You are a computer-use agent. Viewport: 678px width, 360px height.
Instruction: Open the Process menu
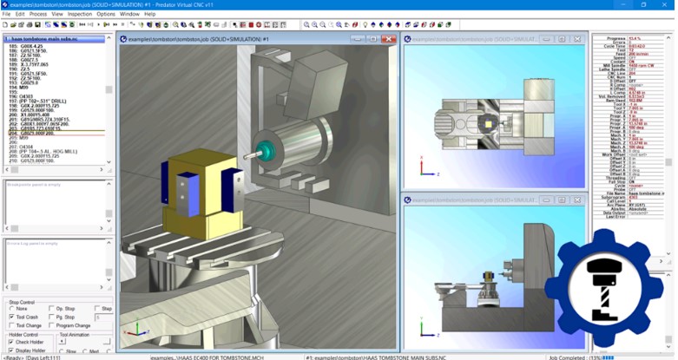(38, 14)
